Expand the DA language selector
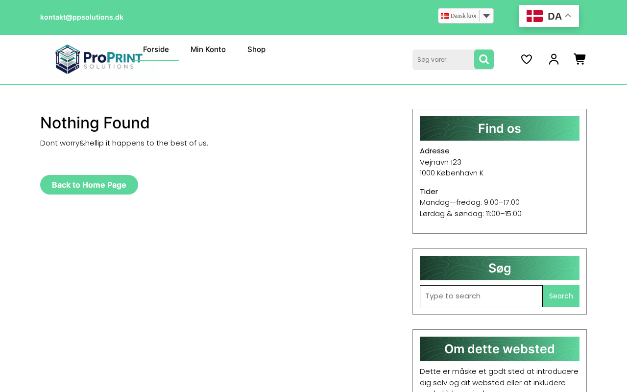Screen dimensions: 627x392 point(549,16)
